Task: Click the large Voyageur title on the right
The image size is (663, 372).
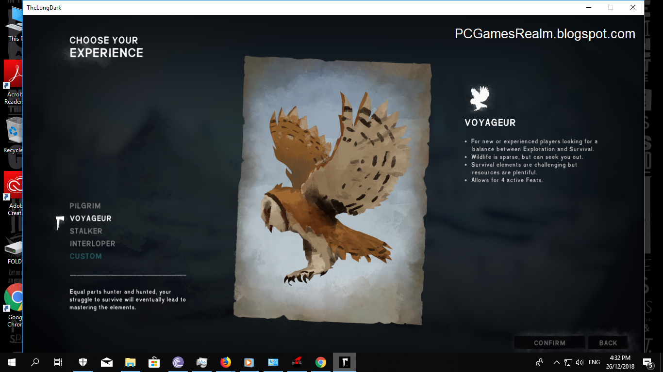Action: pos(490,123)
